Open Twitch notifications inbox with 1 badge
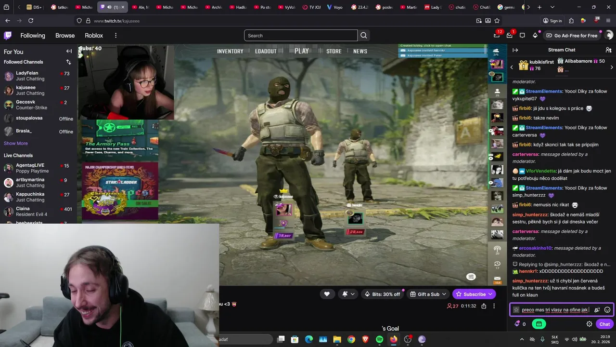Image resolution: width=616 pixels, height=347 pixels. point(509,35)
